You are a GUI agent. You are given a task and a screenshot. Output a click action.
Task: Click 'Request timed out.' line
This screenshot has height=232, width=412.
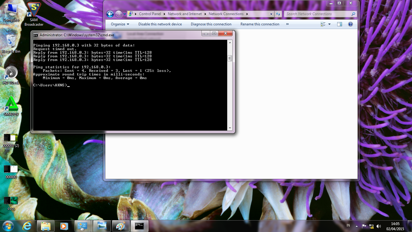point(55,49)
